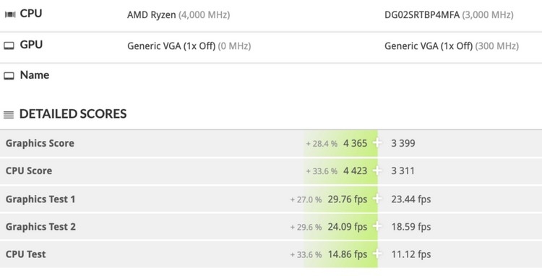Image resolution: width=542 pixels, height=276 pixels.
Task: Click the 4 365 graphics score value
Action: (x=355, y=143)
